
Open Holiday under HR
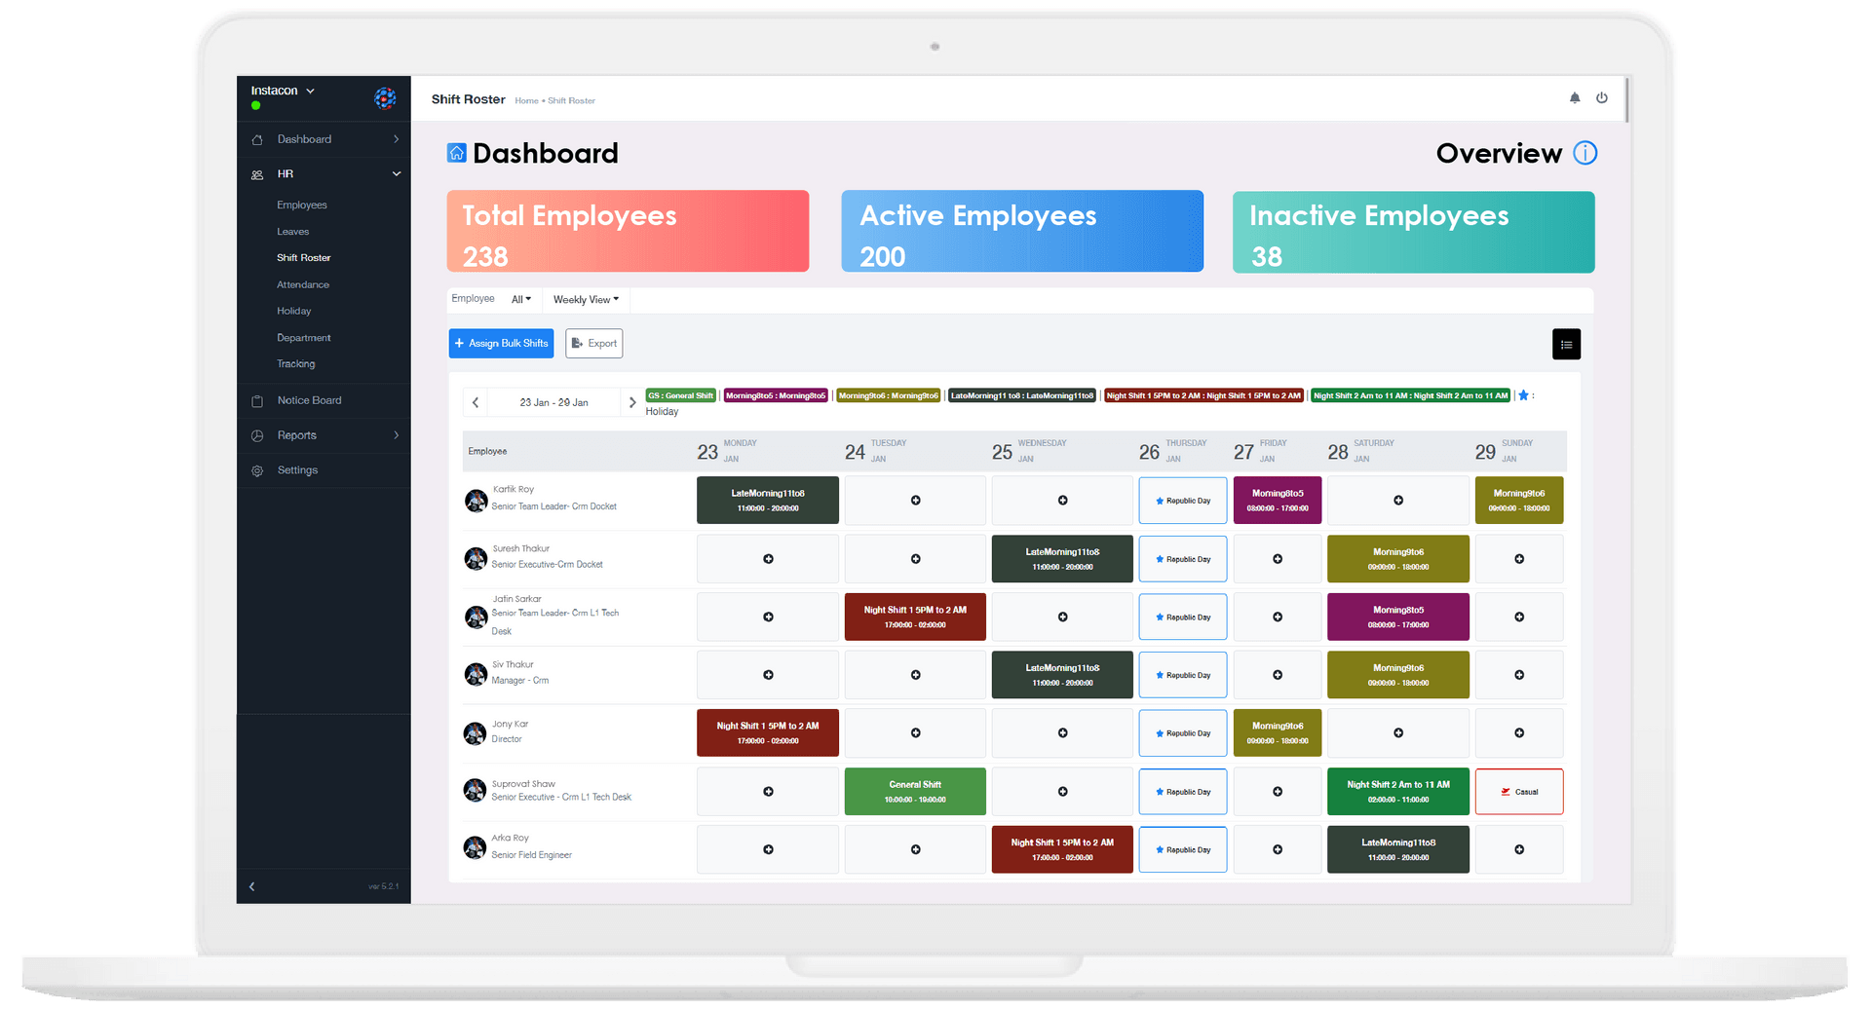tap(294, 311)
